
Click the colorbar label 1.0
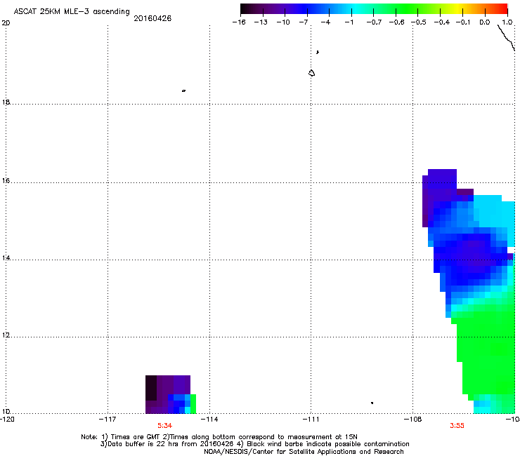tap(507, 22)
